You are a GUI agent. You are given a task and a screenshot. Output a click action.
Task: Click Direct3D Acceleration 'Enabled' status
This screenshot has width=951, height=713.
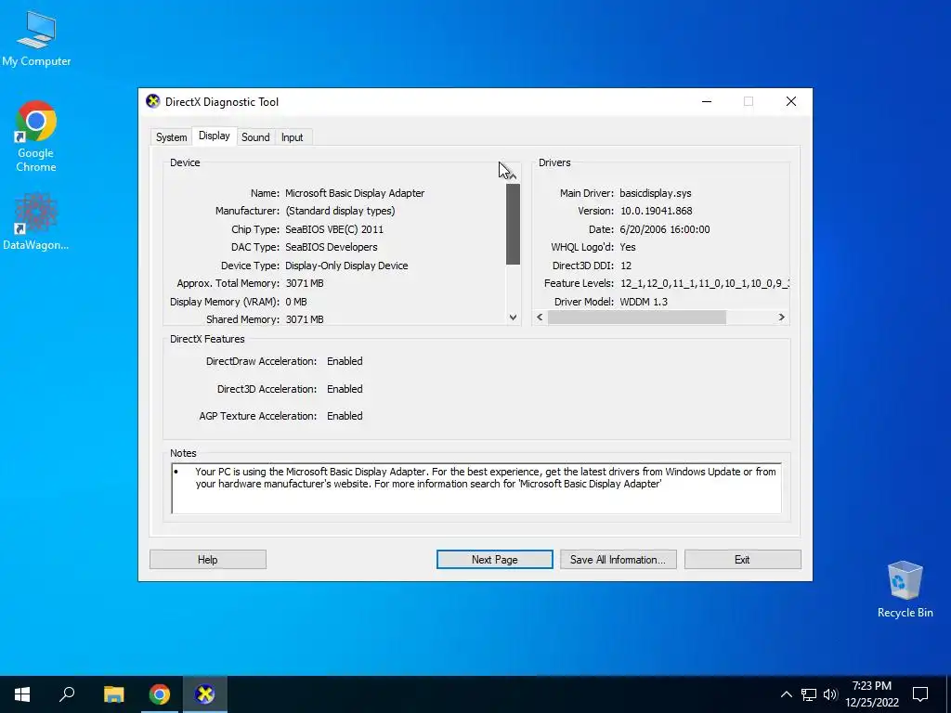point(345,389)
